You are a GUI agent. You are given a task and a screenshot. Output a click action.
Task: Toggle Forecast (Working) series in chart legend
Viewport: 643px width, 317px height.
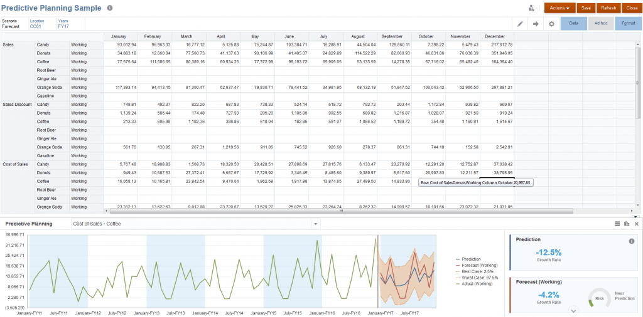[x=479, y=265]
